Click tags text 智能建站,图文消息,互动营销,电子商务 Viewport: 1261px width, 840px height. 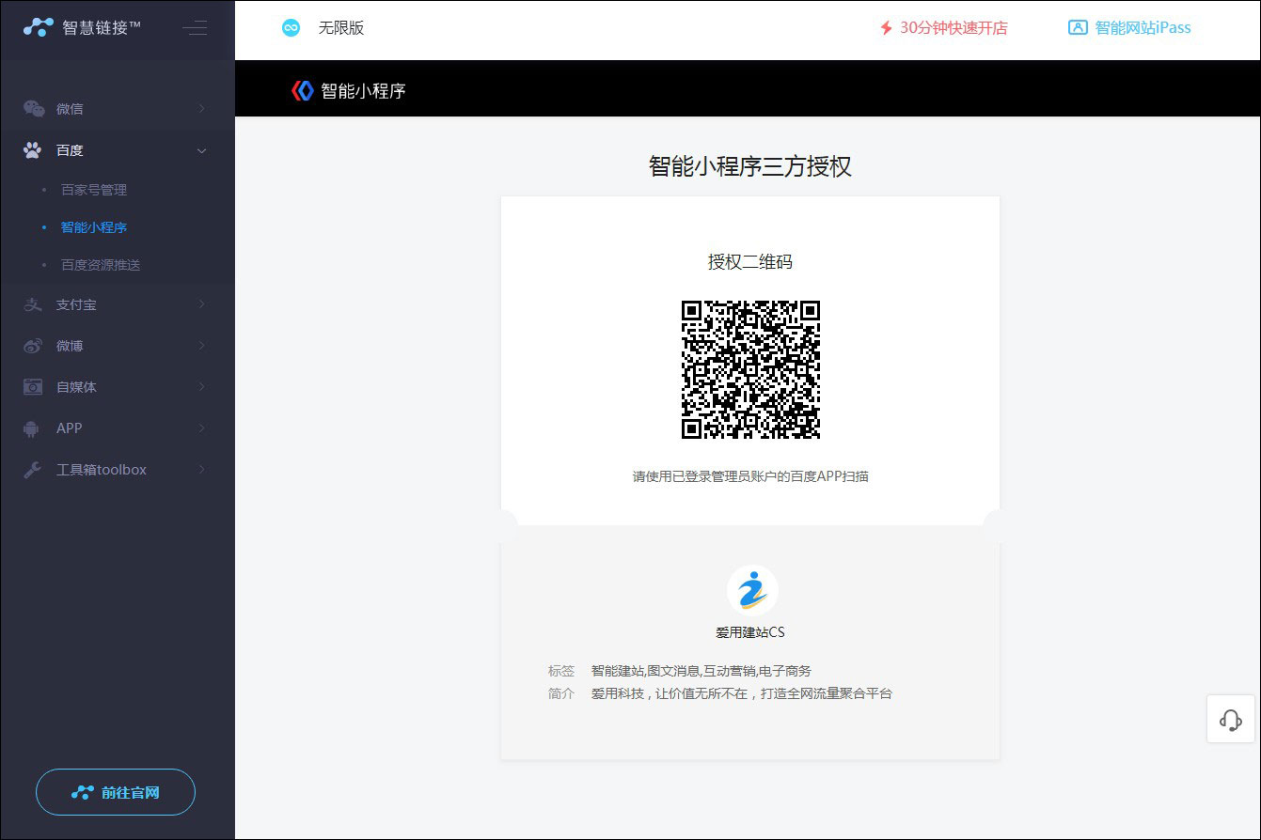[x=701, y=671]
